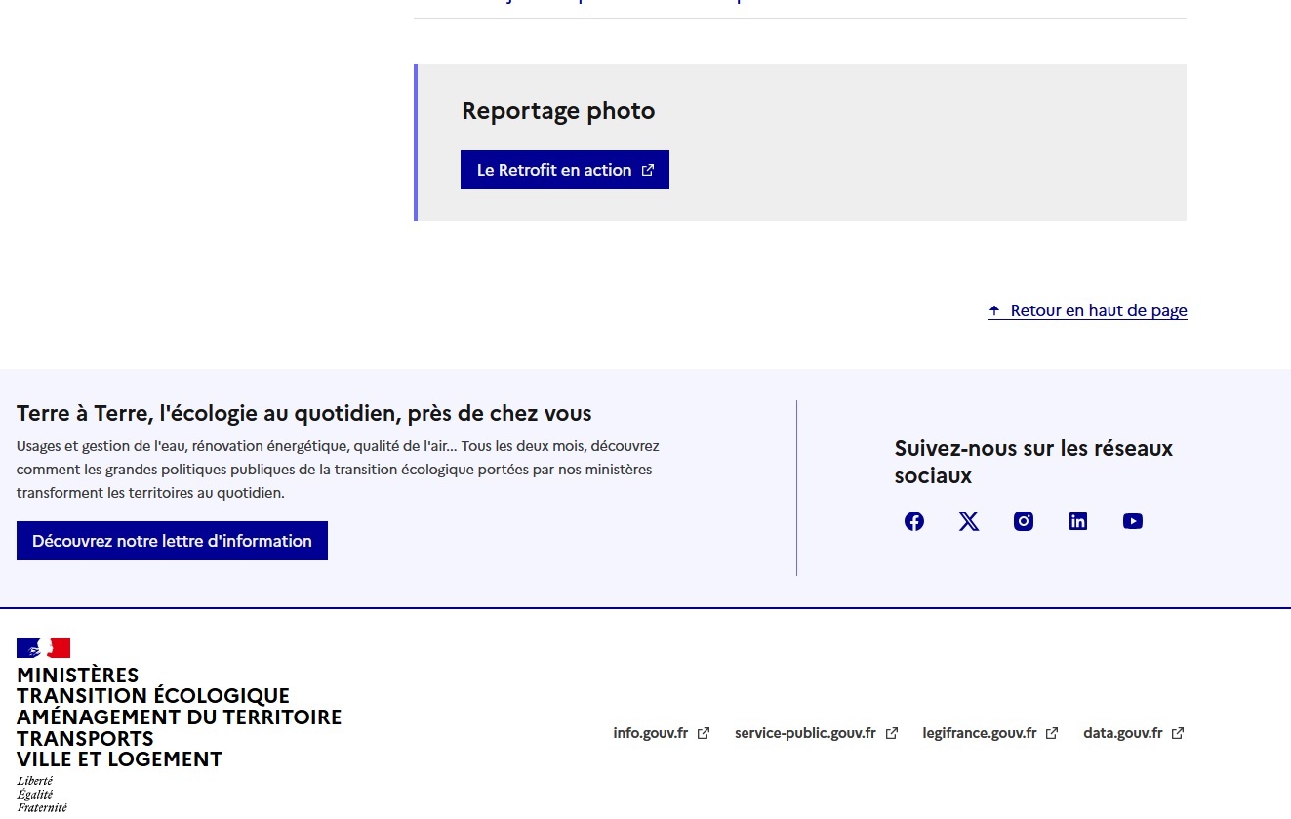Click the Ministères Transition Écologique footer title

(180, 717)
